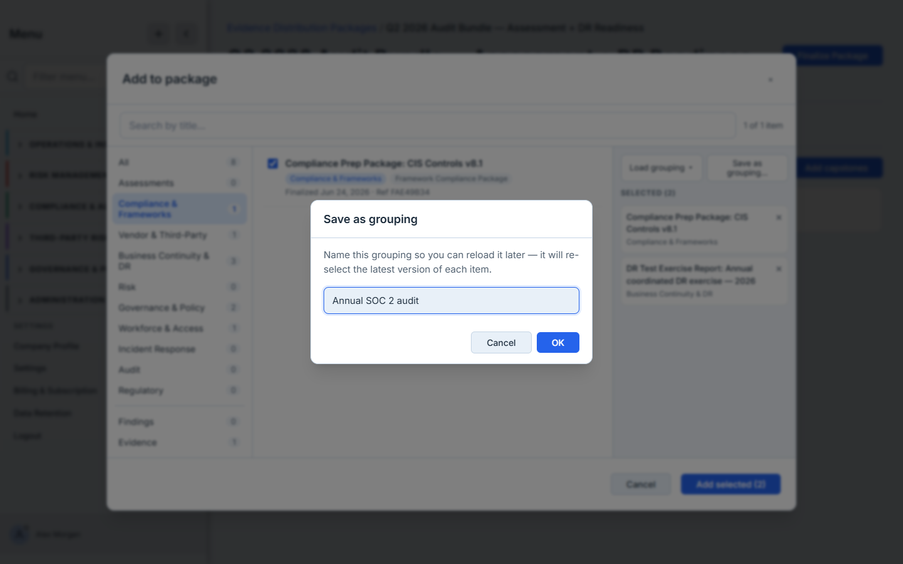
Task: Close the Add to package dialog
Action: point(771,80)
